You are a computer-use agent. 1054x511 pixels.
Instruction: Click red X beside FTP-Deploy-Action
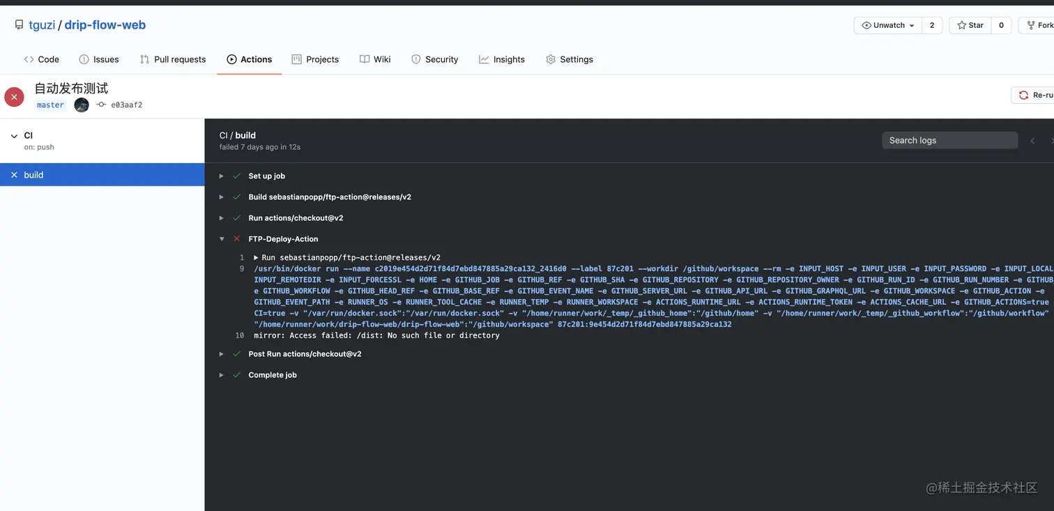(x=237, y=238)
